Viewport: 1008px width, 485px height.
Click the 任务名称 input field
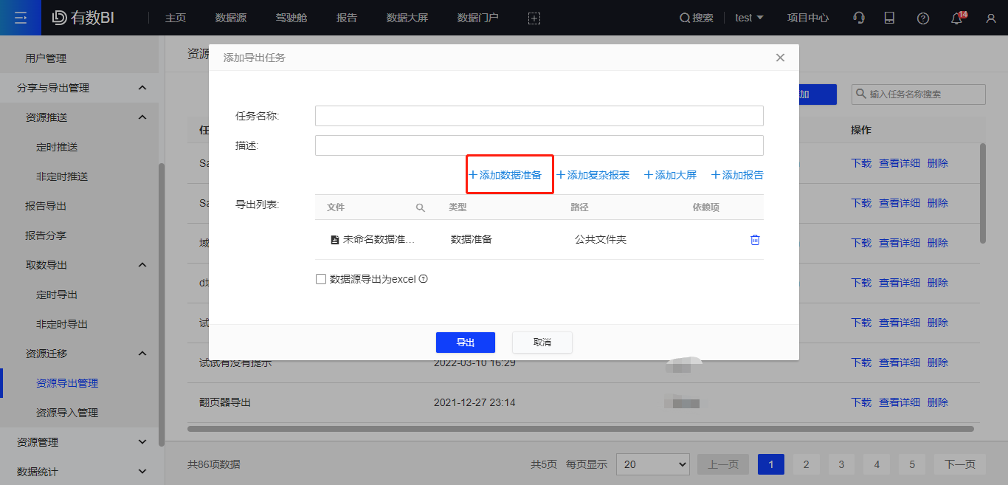point(539,116)
